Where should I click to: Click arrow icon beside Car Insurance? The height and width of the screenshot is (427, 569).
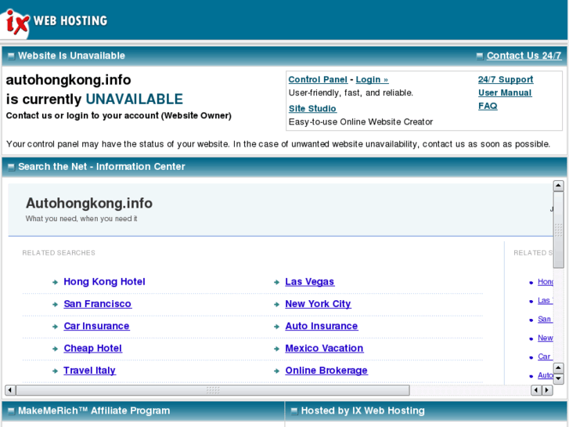[55, 327]
